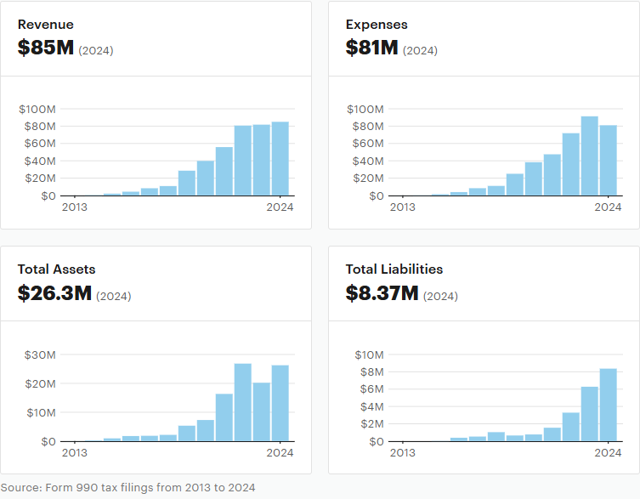Click the Form 990 source note
The image size is (640, 499).
click(x=127, y=488)
